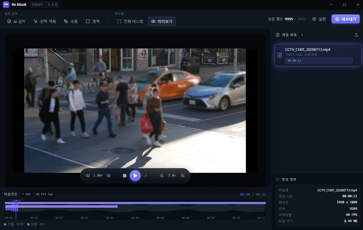The image size is (363, 230).
Task: Start video with the play button
Action: click(x=135, y=176)
